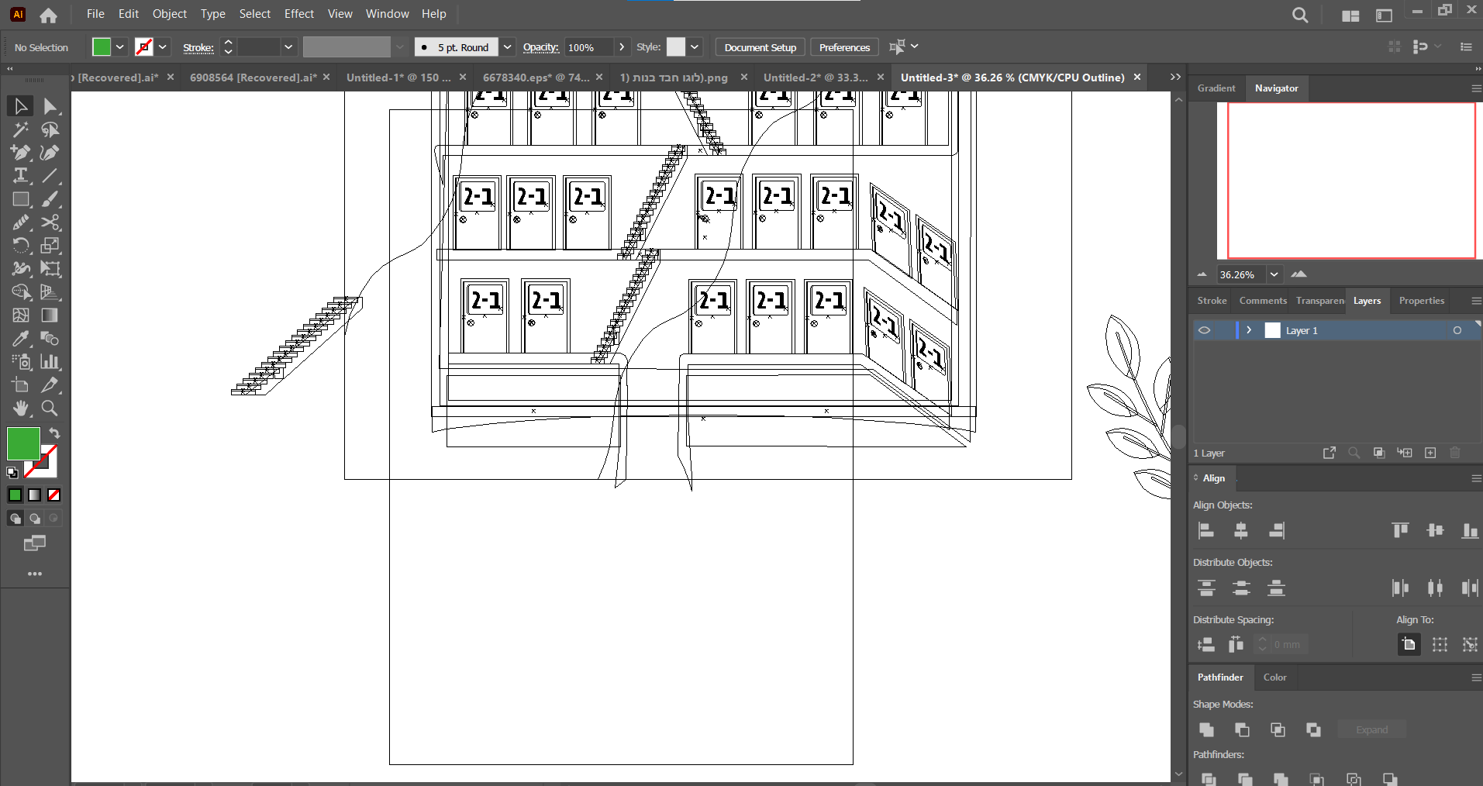Apply Vertical Align Top

(x=1400, y=530)
